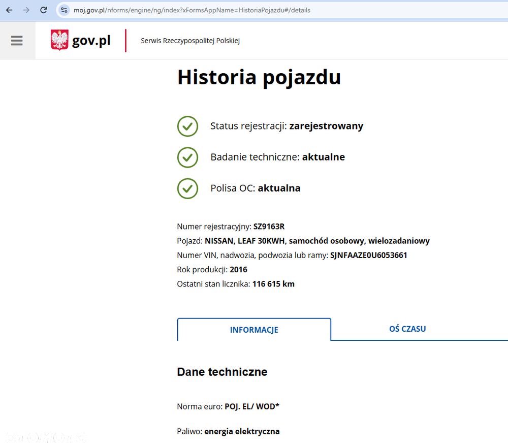508x448 pixels.
Task: Select VIN number SJNFAAZE0U6053661
Action: point(369,255)
